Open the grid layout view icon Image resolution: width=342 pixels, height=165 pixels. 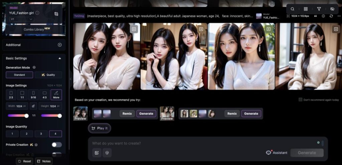[306, 9]
